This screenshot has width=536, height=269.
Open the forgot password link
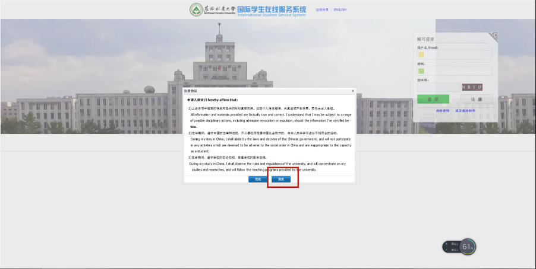(442, 111)
